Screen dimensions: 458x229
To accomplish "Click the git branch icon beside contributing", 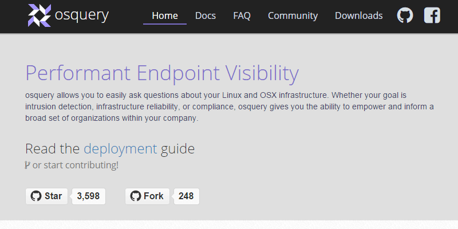I will [28, 165].
